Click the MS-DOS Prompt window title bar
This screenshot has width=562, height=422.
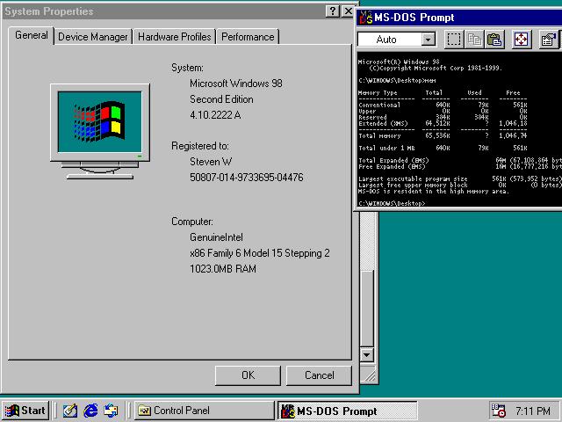[x=459, y=18]
